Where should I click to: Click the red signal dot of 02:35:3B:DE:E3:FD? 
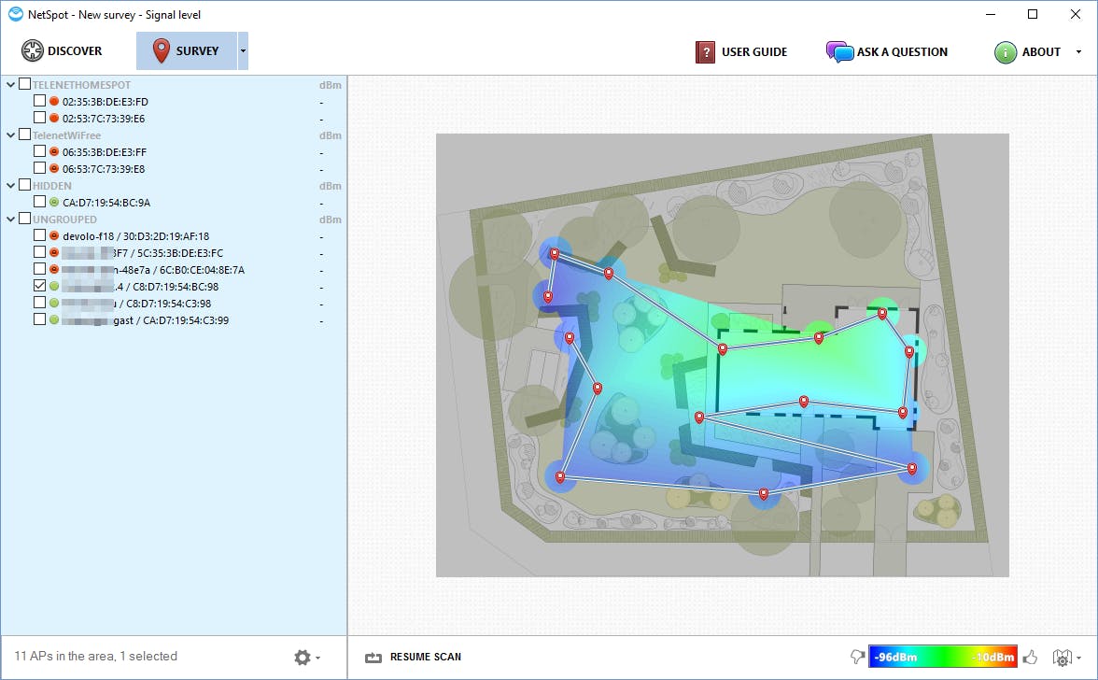[x=54, y=102]
